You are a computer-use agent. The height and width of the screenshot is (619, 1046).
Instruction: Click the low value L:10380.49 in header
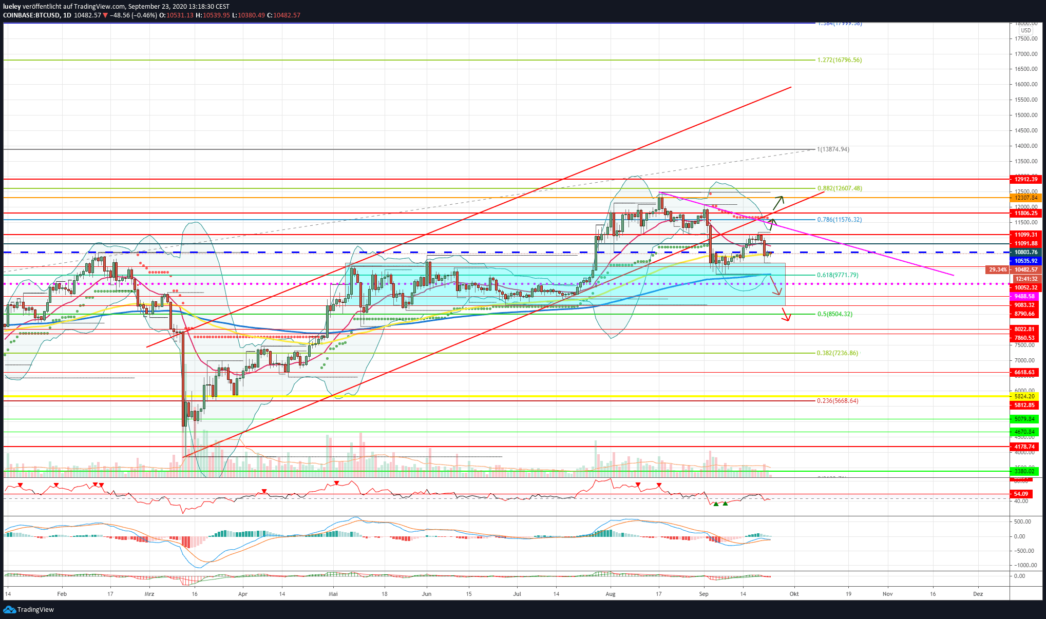tap(249, 15)
